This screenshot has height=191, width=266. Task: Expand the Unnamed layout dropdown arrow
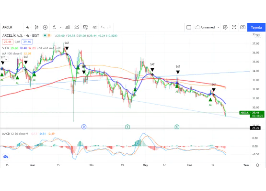pyautogui.click(x=219, y=27)
